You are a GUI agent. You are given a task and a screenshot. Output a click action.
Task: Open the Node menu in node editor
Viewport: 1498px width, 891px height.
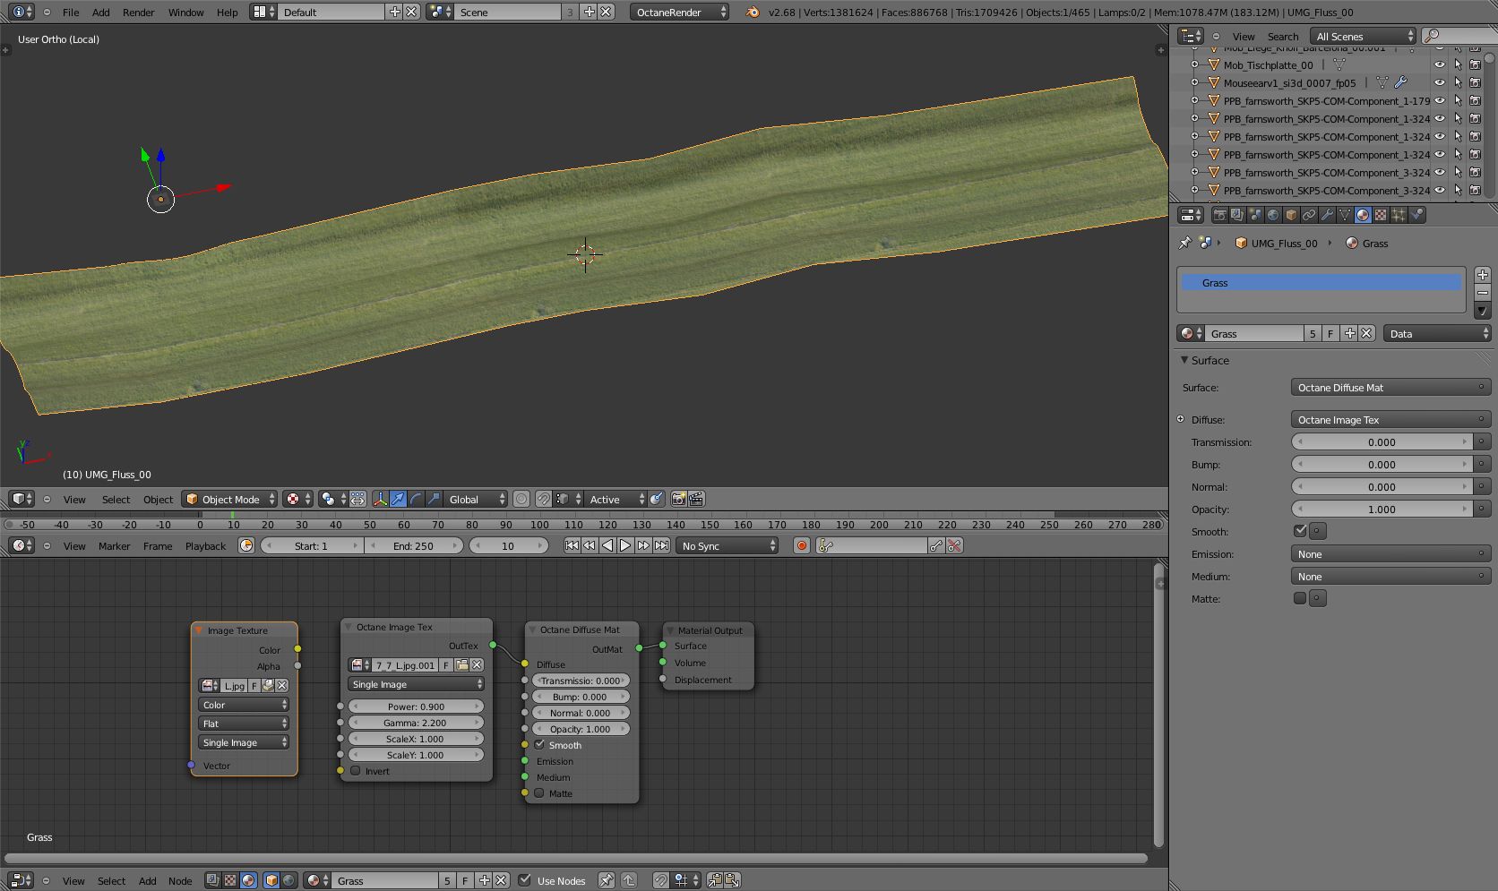coord(180,881)
